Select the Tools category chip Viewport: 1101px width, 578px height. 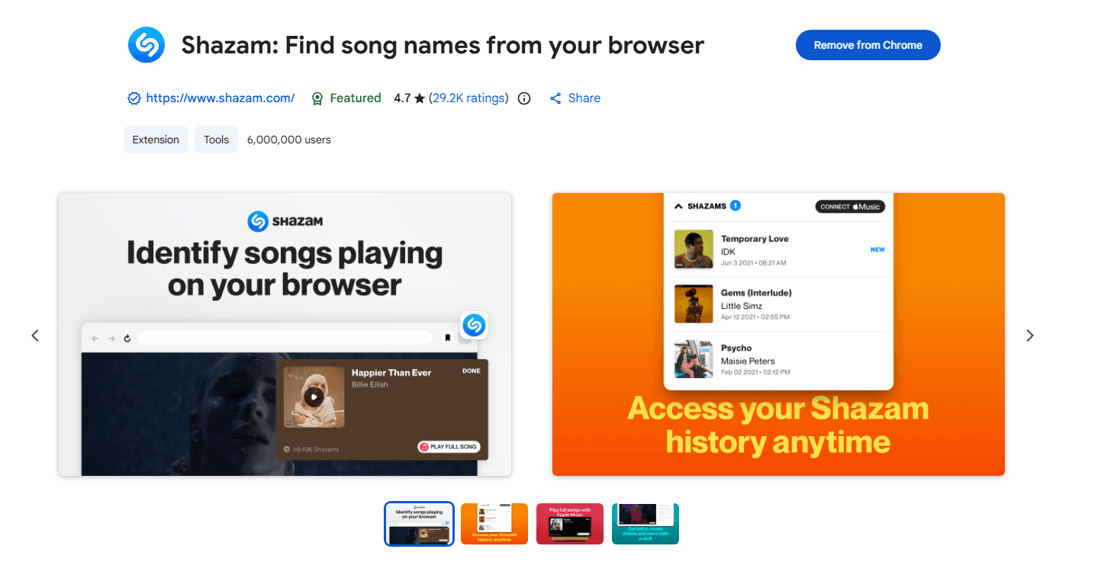217,140
